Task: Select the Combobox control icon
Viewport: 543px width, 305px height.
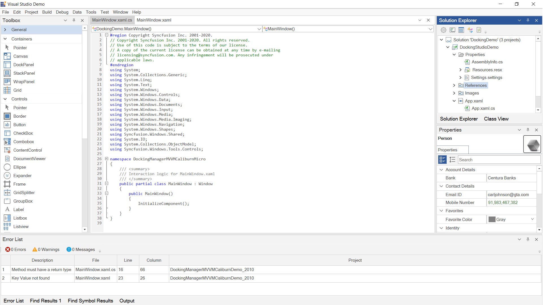Action: pyautogui.click(x=7, y=142)
